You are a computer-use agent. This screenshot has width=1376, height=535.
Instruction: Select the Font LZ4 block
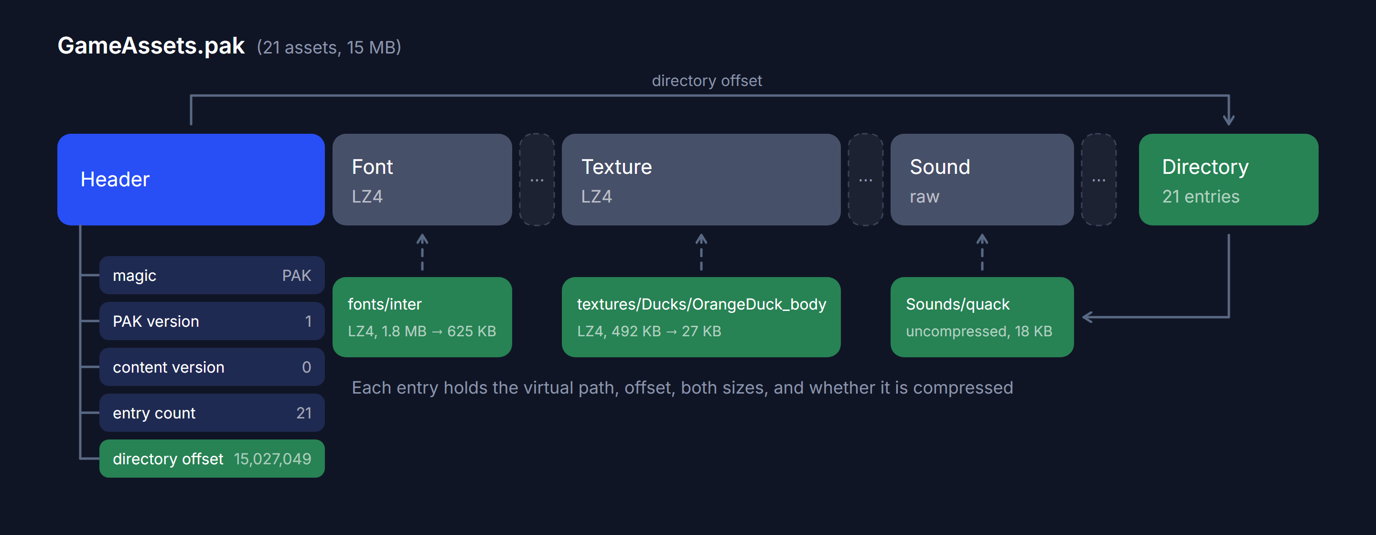(422, 180)
